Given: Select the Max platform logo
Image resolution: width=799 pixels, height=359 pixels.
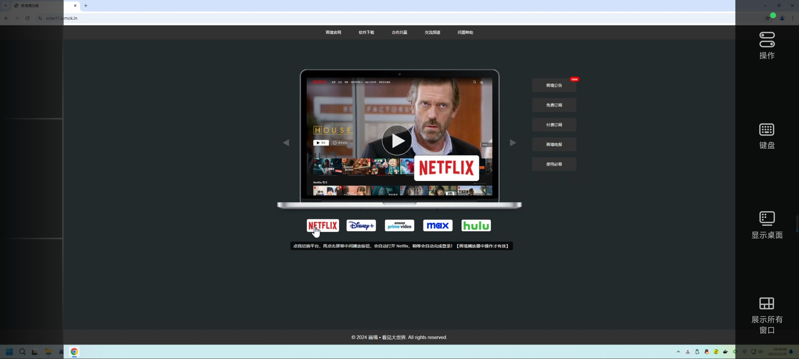Looking at the screenshot, I should click(x=438, y=225).
